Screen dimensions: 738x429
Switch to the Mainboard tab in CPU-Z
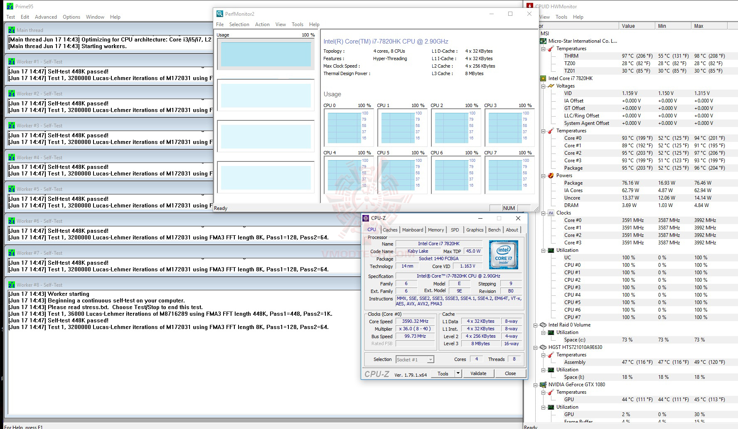coord(413,230)
